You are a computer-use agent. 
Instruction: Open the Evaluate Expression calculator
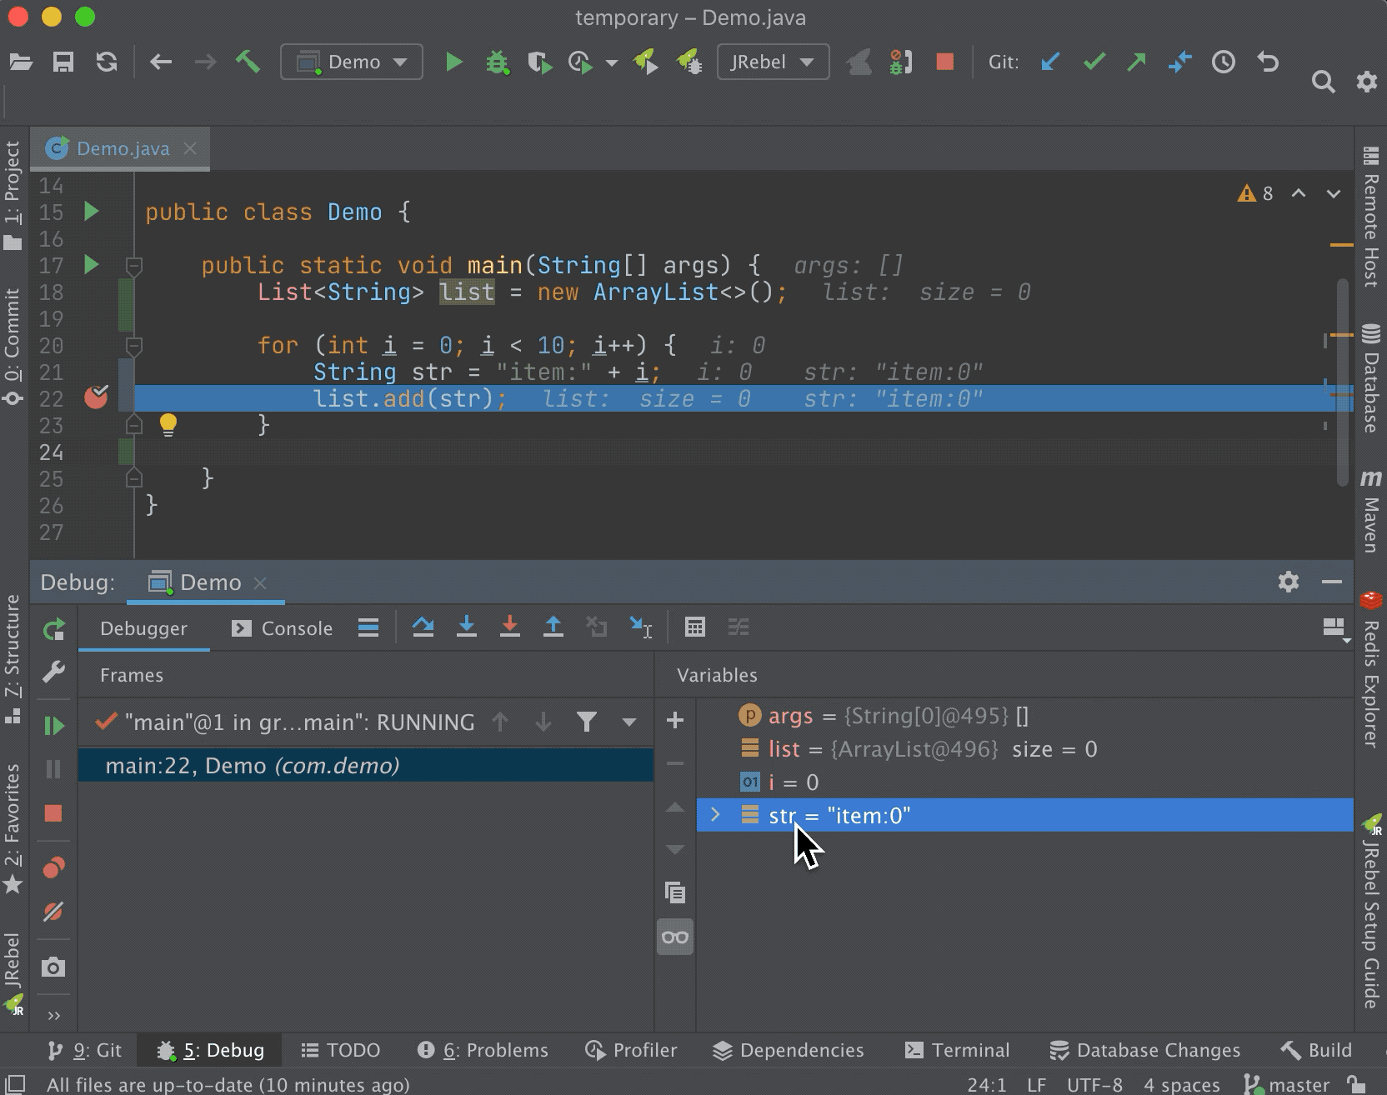[x=694, y=627]
